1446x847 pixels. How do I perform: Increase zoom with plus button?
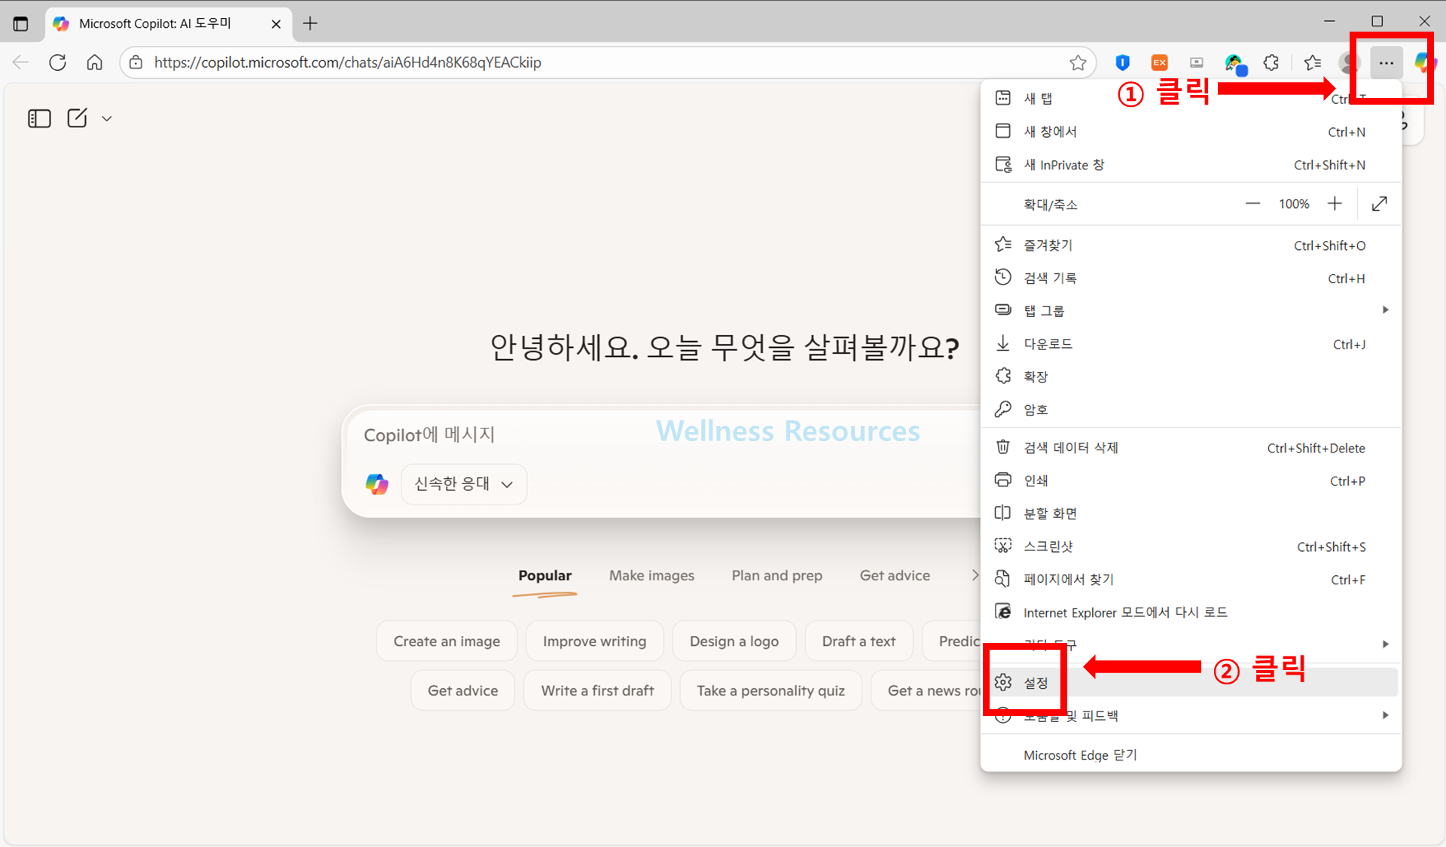pyautogui.click(x=1335, y=203)
